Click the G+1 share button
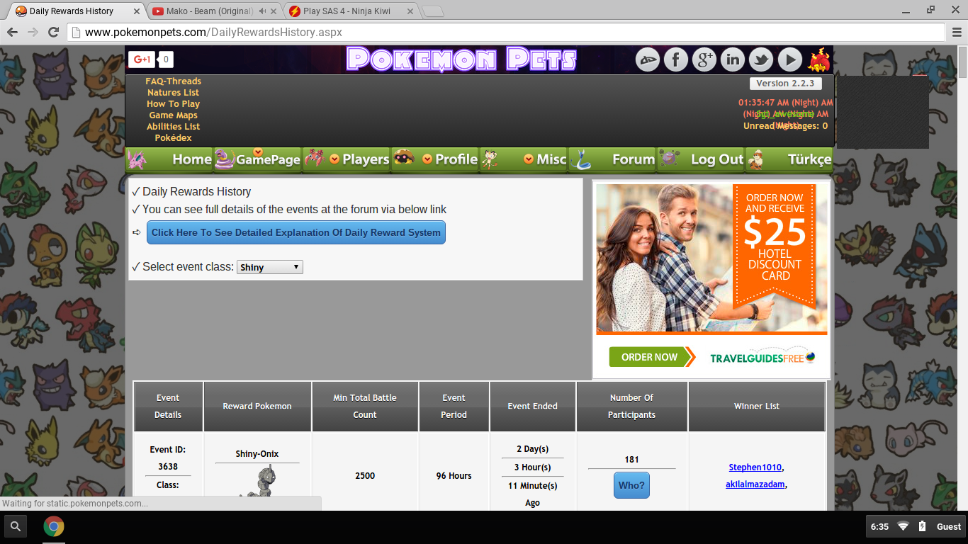Screen dimensions: 968x544 click(x=141, y=60)
